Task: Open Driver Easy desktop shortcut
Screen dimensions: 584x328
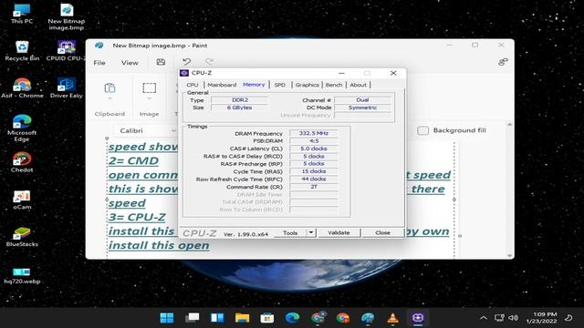Action: pyautogui.click(x=66, y=88)
